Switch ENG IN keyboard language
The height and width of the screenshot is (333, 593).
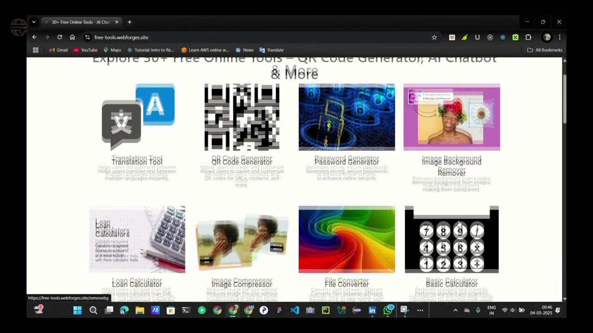point(492,310)
